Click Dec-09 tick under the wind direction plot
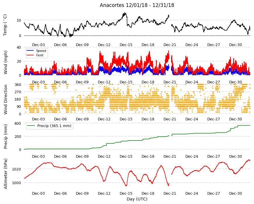The image size is (254, 204). (x=82, y=119)
